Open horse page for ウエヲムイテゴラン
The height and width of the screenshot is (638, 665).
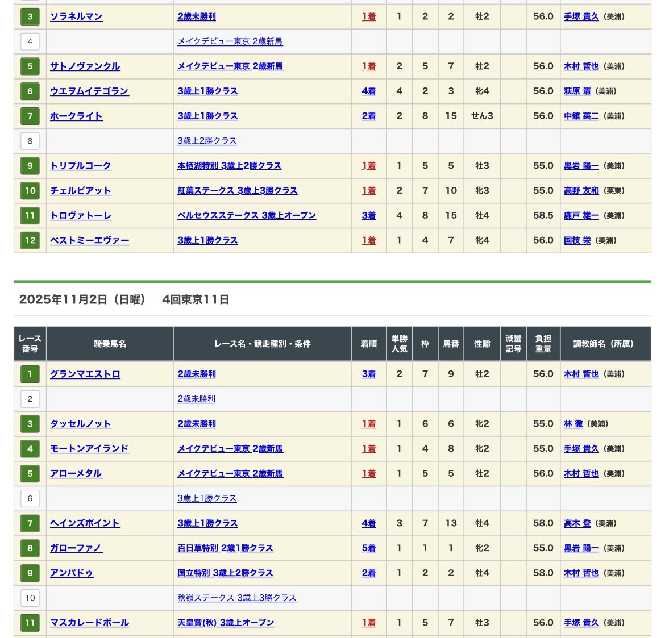89,91
